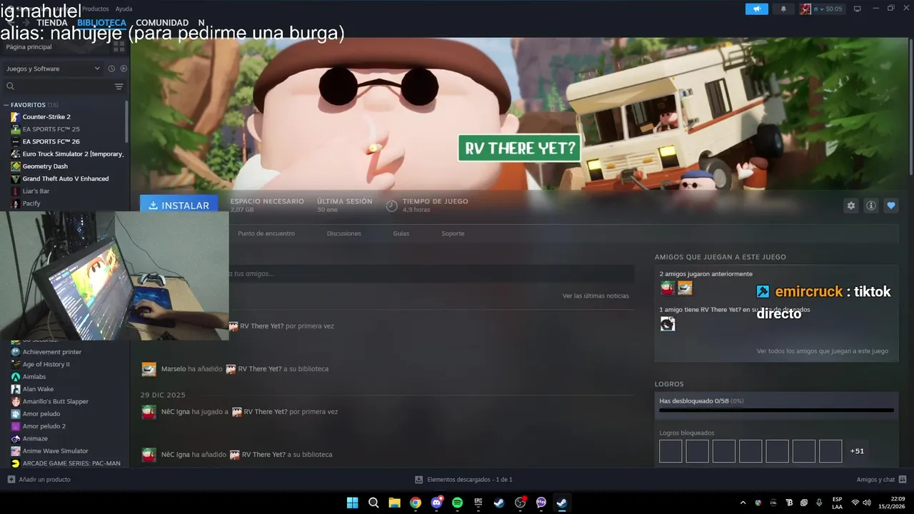The height and width of the screenshot is (514, 914).
Task: Open the wishlist friend's avatar
Action: (668, 324)
